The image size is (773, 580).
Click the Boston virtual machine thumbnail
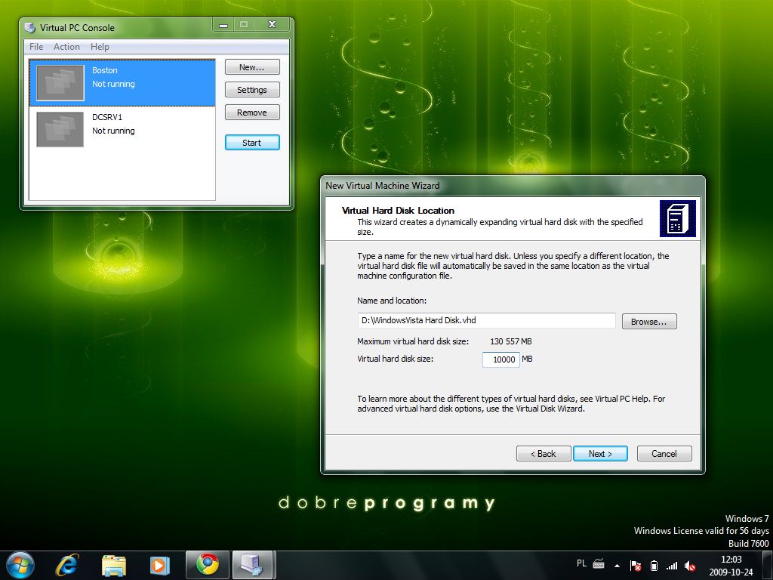coord(60,83)
